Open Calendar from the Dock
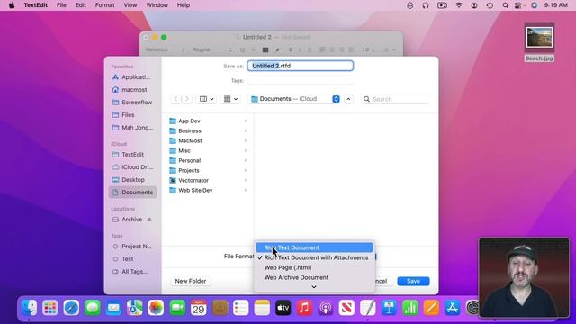The image size is (576, 324). (x=198, y=308)
